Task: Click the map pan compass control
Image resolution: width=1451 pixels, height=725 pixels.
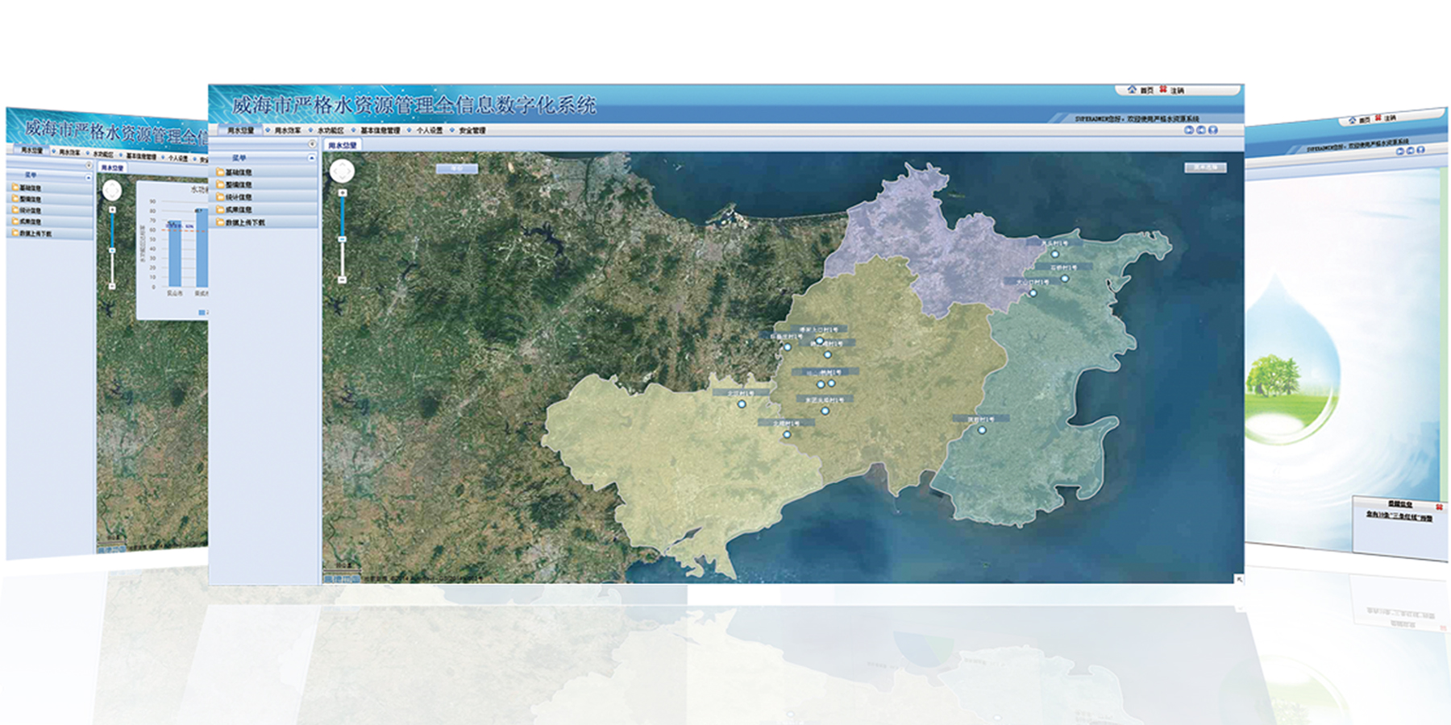Action: coord(342,171)
